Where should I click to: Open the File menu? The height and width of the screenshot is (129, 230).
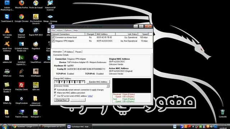pyautogui.click(x=53, y=30)
